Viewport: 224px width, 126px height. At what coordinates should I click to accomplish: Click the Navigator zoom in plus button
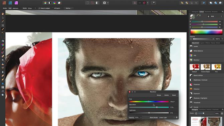pos(222,113)
